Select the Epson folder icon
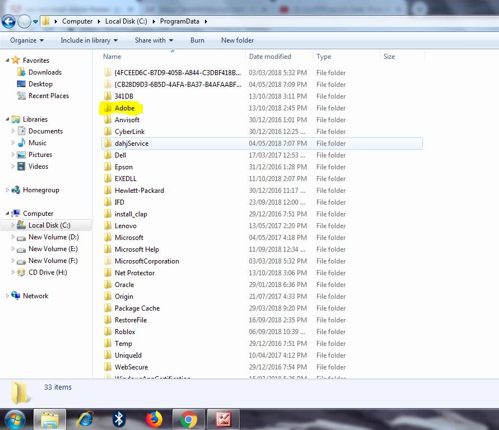Screen dimensions: 499x430 pyautogui.click(x=108, y=167)
